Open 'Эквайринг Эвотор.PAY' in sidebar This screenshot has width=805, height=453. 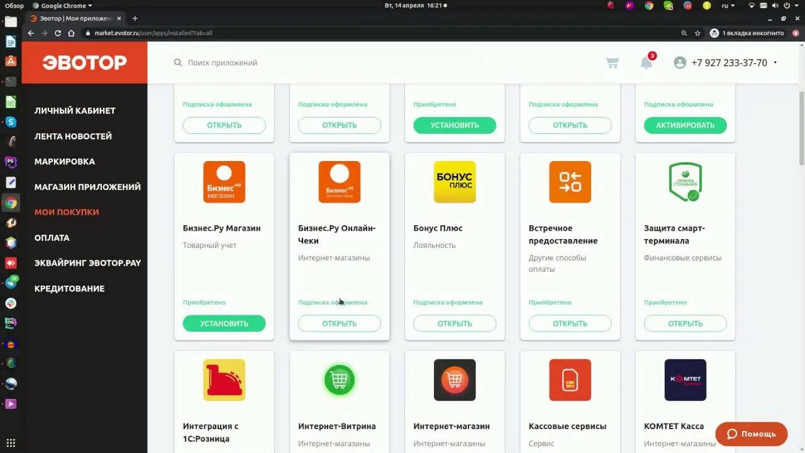pyautogui.click(x=87, y=263)
